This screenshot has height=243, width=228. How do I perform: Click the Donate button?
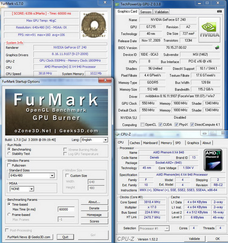click(94, 208)
